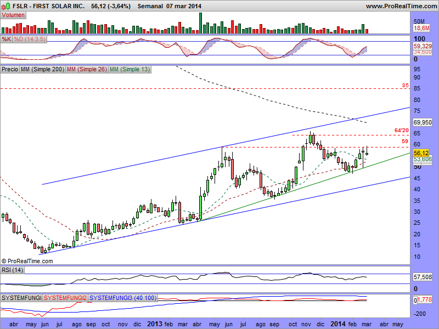Click the Precio panel label
The width and height of the screenshot is (439, 329).
pos(10,70)
